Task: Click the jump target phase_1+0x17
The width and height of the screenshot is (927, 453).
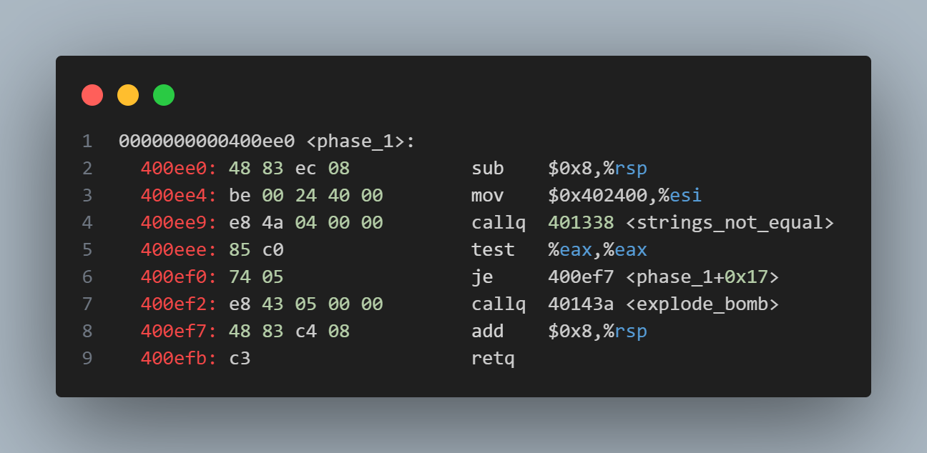Action: [702, 277]
